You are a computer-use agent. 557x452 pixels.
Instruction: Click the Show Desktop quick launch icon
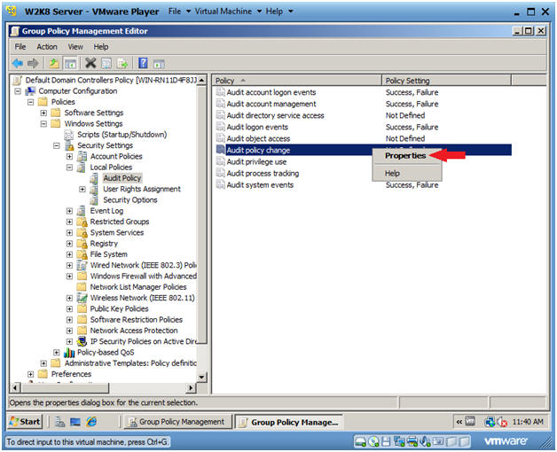point(75,422)
